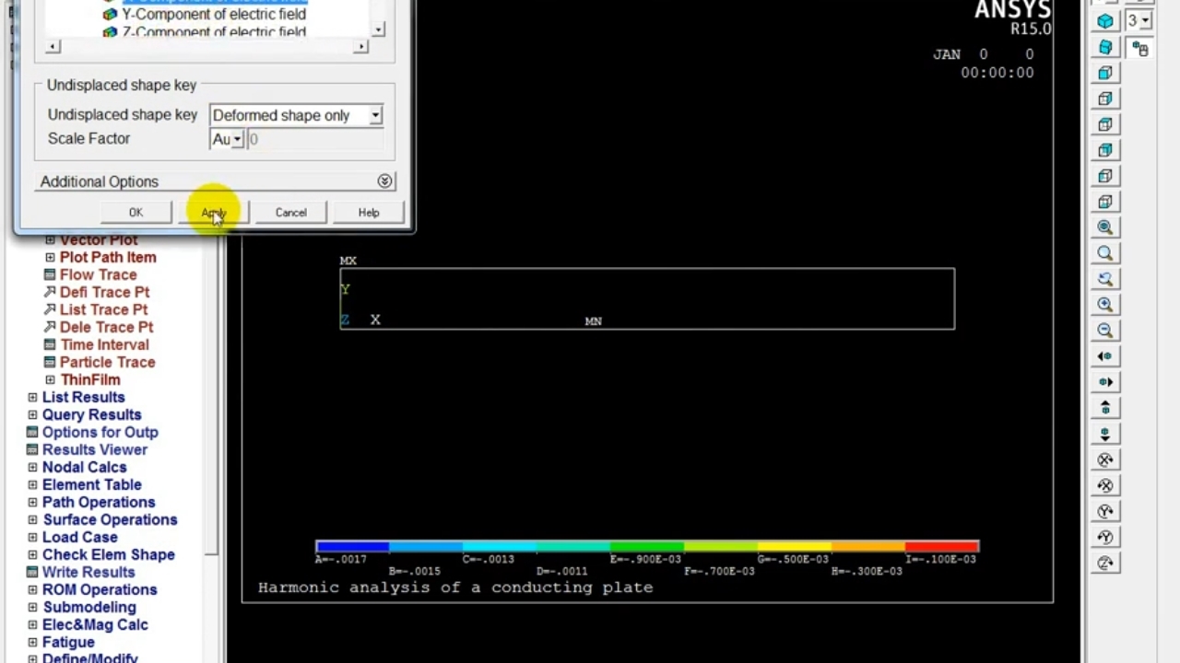Click the red contour legend band
Image resolution: width=1180 pixels, height=663 pixels.
941,546
